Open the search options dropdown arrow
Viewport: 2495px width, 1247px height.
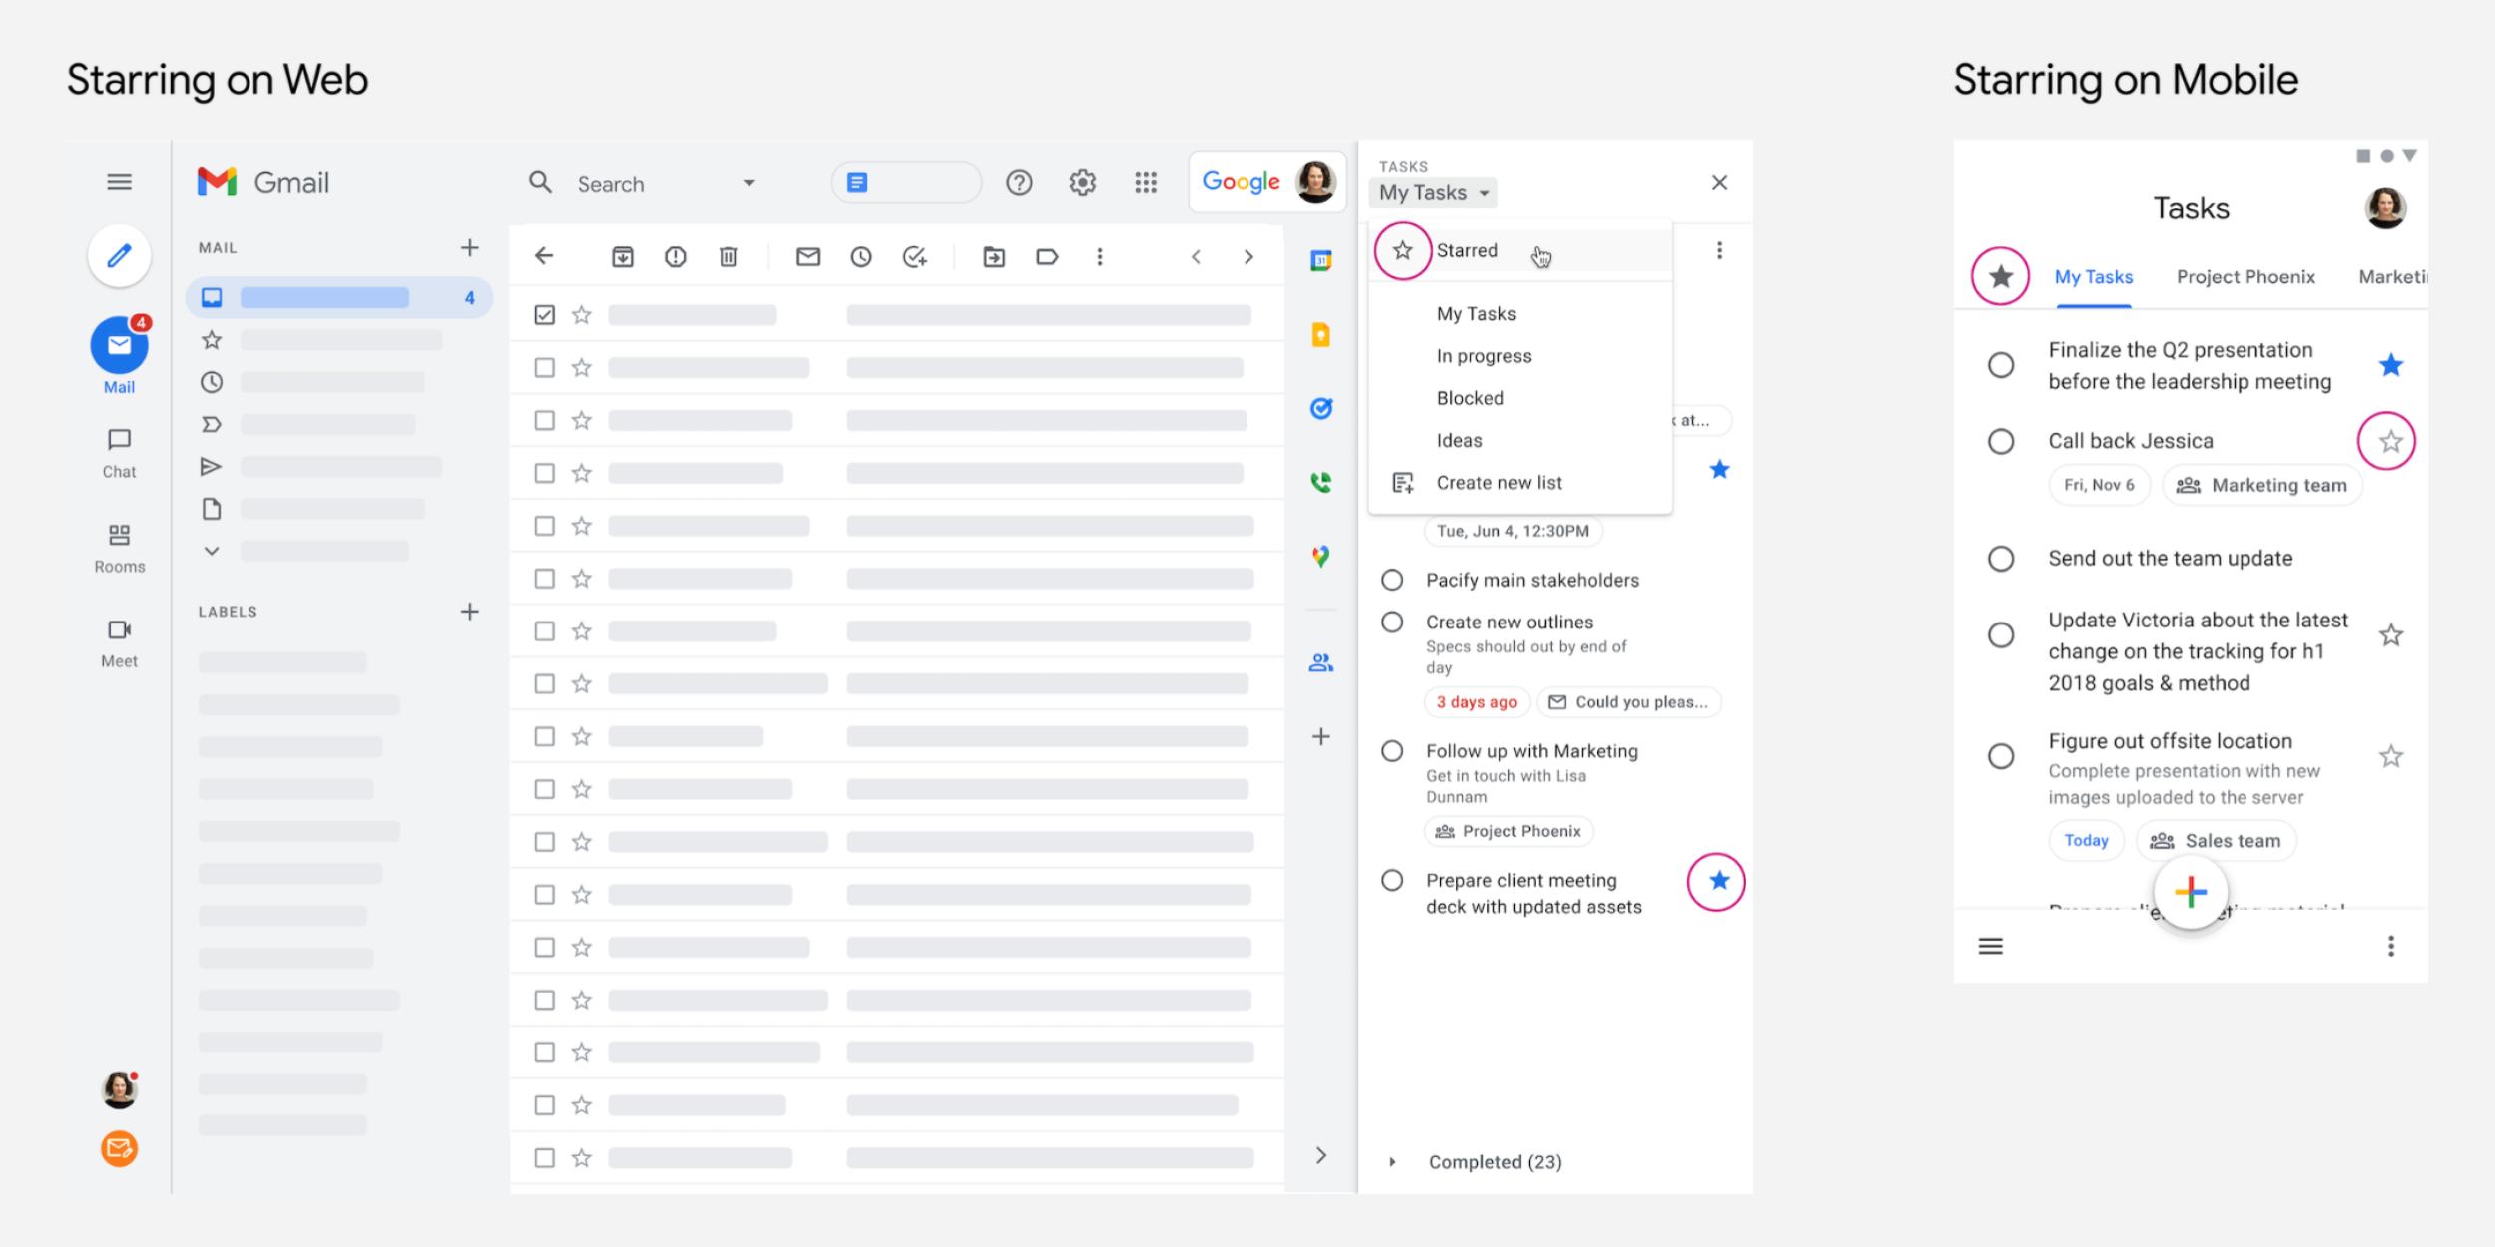tap(748, 184)
